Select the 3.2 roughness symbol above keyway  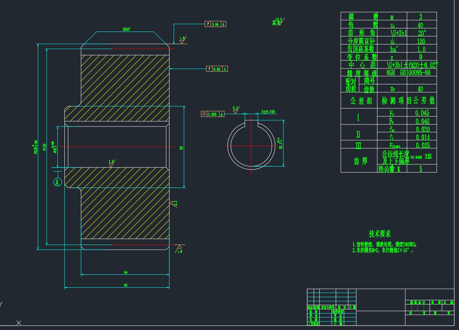tap(235, 110)
